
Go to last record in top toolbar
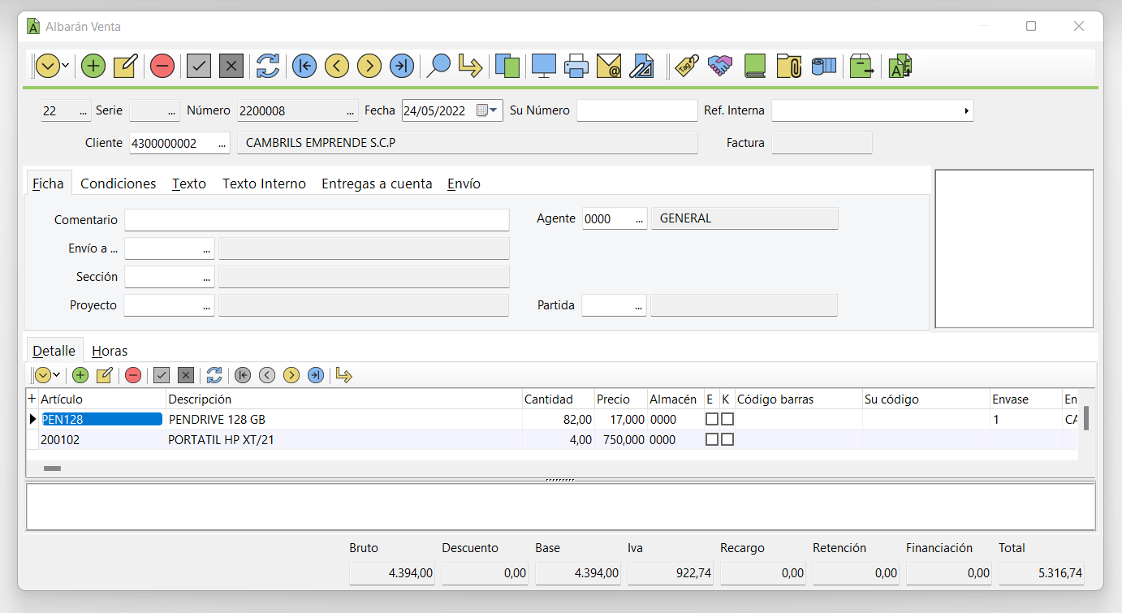(x=402, y=66)
